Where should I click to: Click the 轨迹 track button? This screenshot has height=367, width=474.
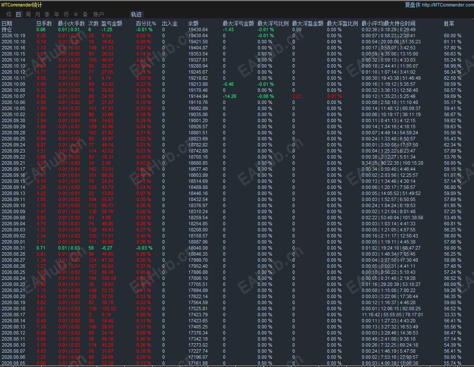136,14
